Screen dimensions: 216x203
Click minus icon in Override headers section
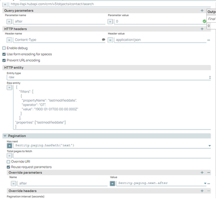[208, 191]
